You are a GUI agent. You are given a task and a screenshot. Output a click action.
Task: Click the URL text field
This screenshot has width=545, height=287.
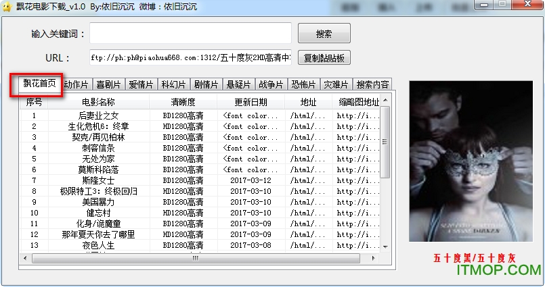[x=190, y=57]
